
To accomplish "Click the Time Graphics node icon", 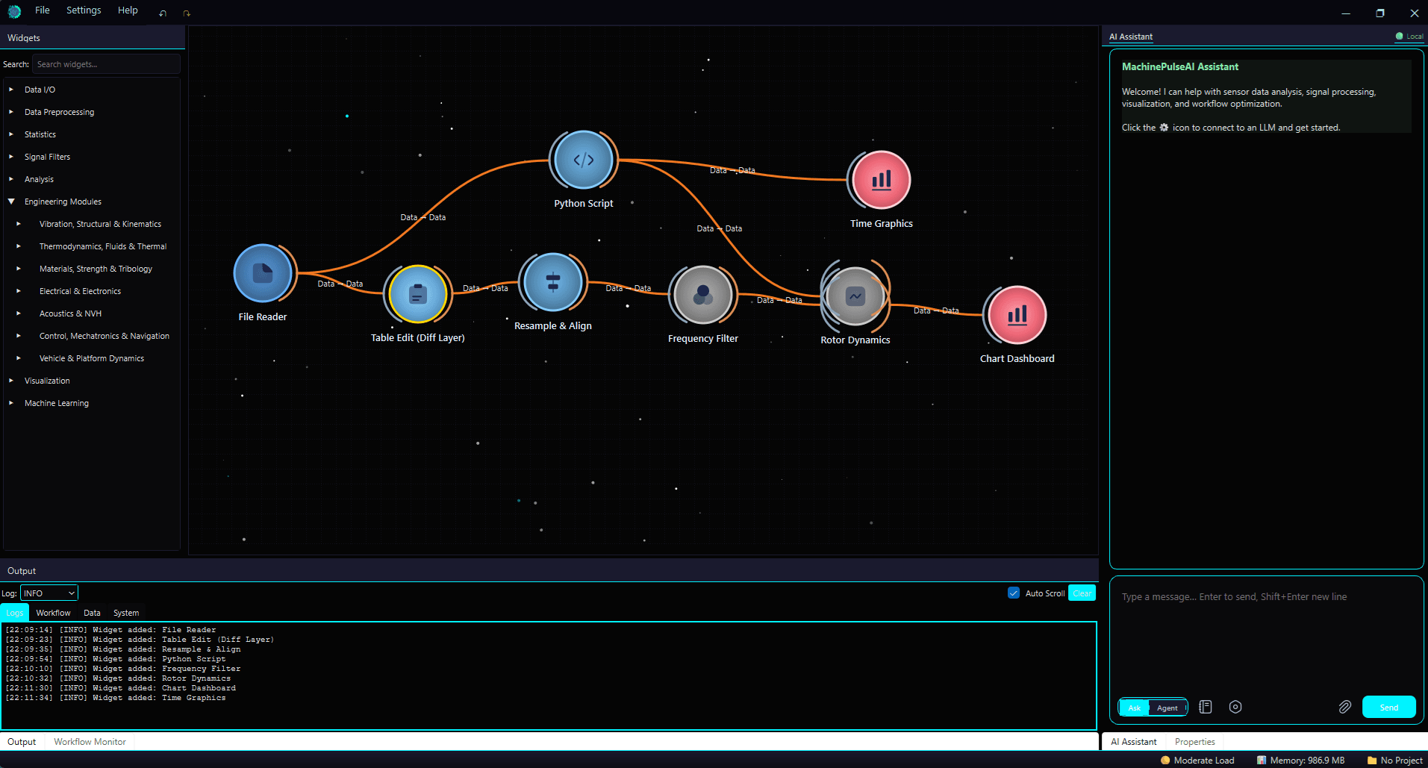I will 882,180.
